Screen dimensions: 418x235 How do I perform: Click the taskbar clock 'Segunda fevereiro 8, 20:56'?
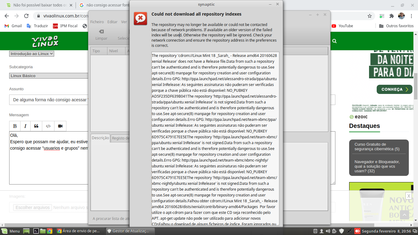pyautogui.click(x=386, y=231)
